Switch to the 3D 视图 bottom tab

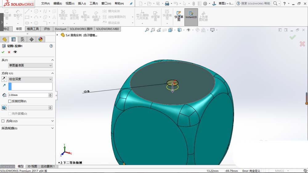[x=32, y=166]
